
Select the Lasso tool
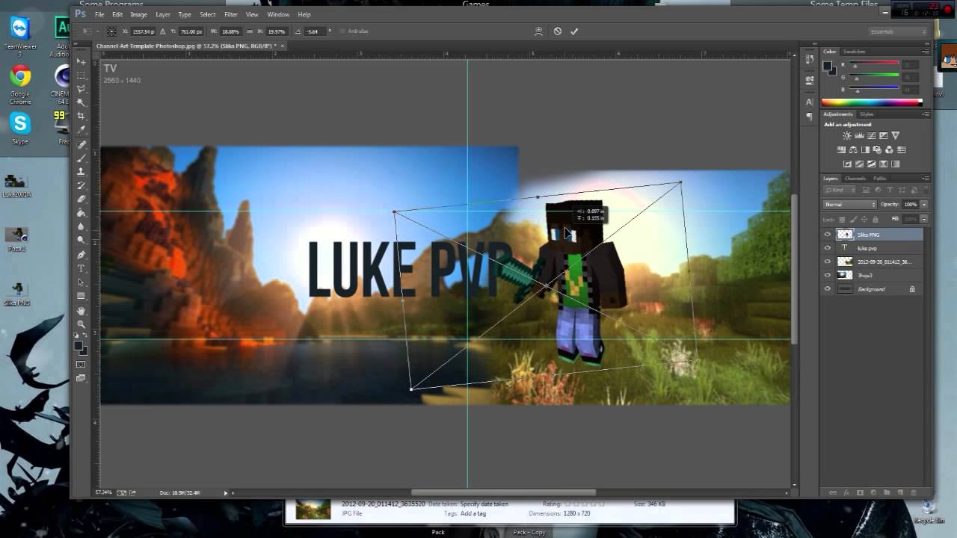[x=81, y=89]
